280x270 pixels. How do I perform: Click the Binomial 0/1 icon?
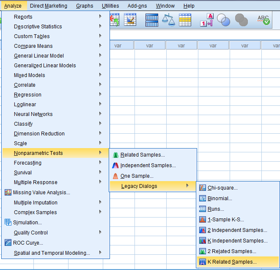coord(203,198)
